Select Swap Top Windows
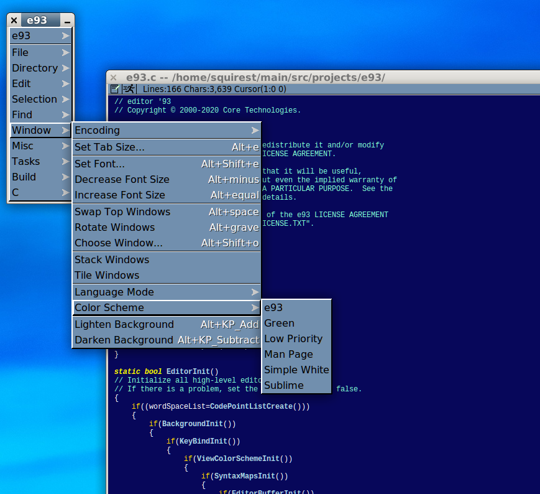 tap(167, 212)
